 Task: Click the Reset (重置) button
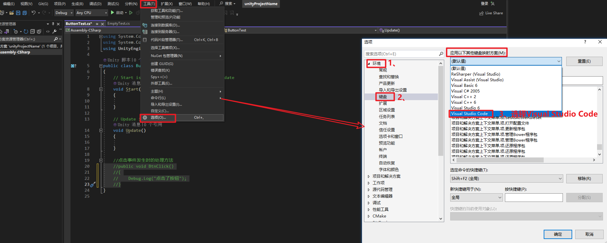(584, 61)
